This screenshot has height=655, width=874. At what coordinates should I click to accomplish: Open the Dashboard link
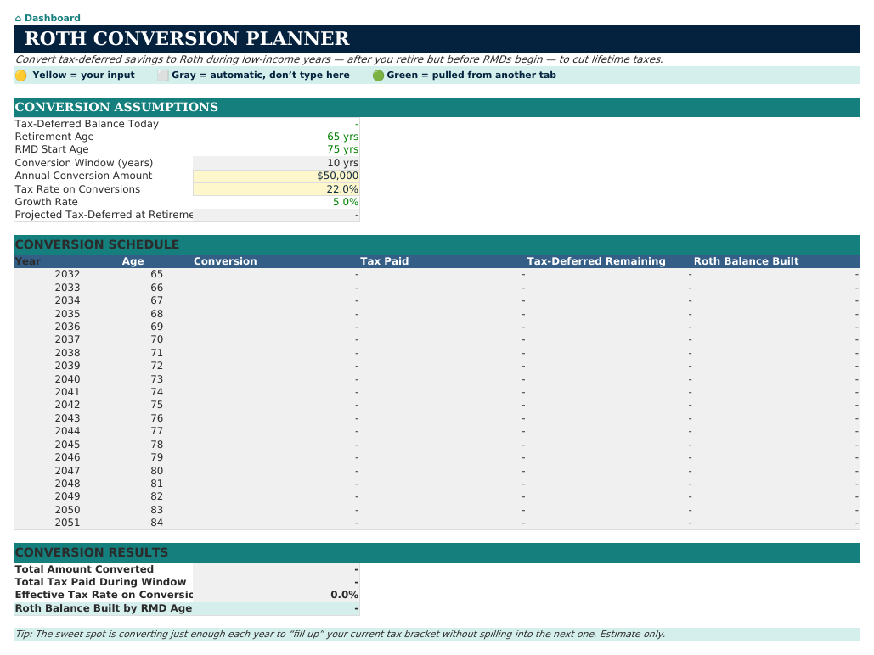[48, 18]
